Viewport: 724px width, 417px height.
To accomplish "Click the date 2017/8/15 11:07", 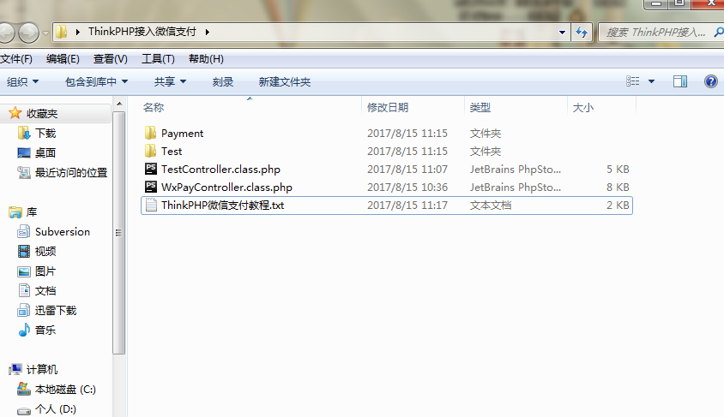I will coord(407,169).
